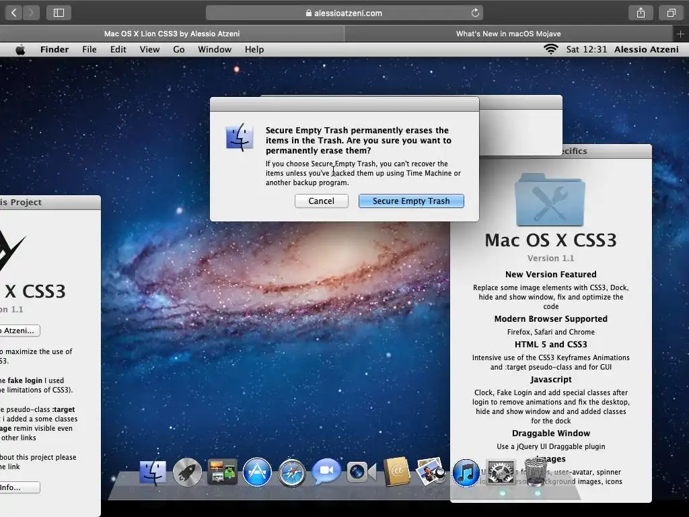Open the FaceTime video bubble dock icon
Image resolution: width=689 pixels, height=517 pixels.
tap(326, 471)
